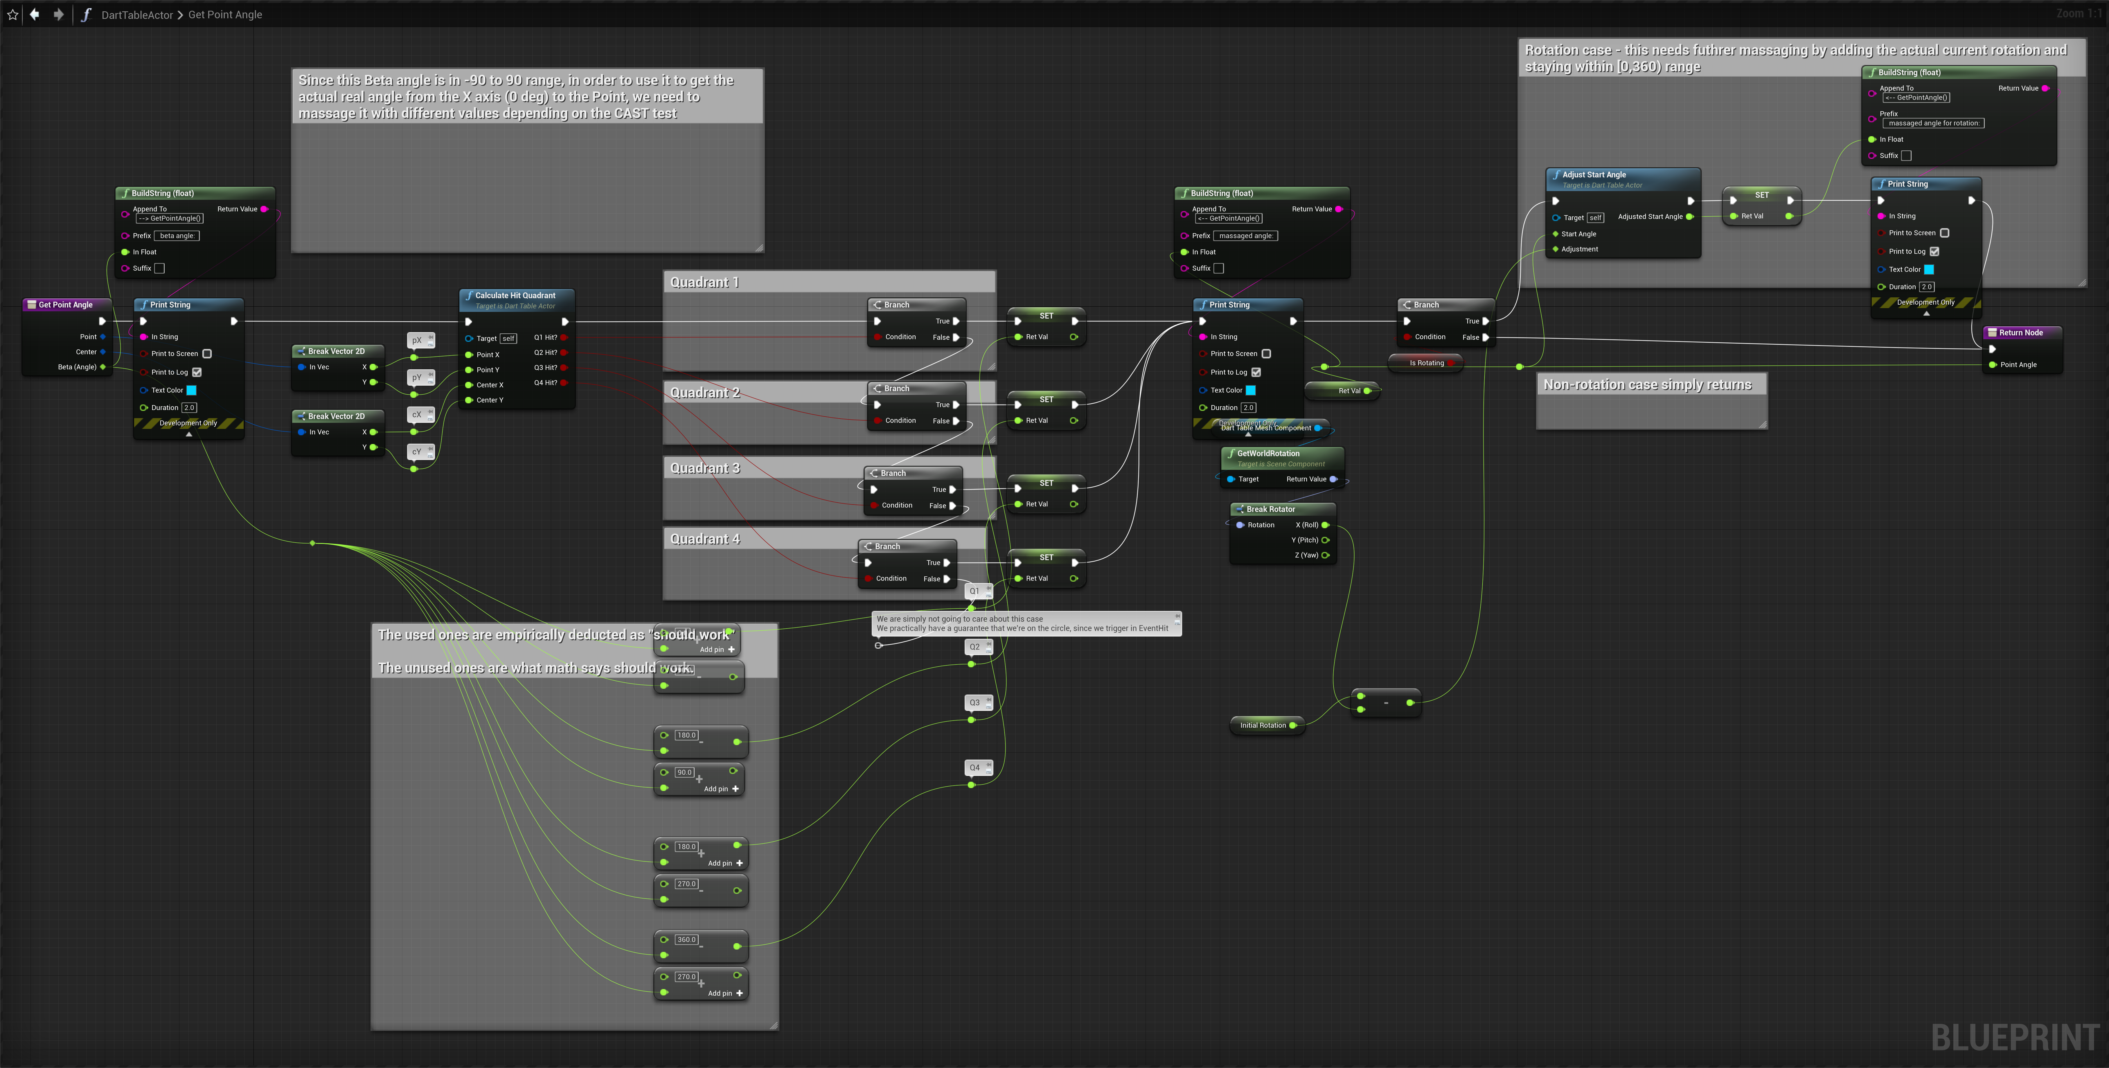Screen dimensions: 2109x1068
Task: Toggle the Q4 comment bubble visibility icon
Action: coord(989,772)
